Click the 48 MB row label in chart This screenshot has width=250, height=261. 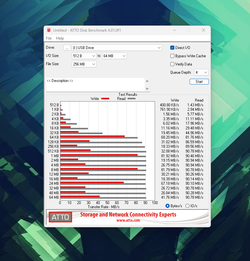54,193
